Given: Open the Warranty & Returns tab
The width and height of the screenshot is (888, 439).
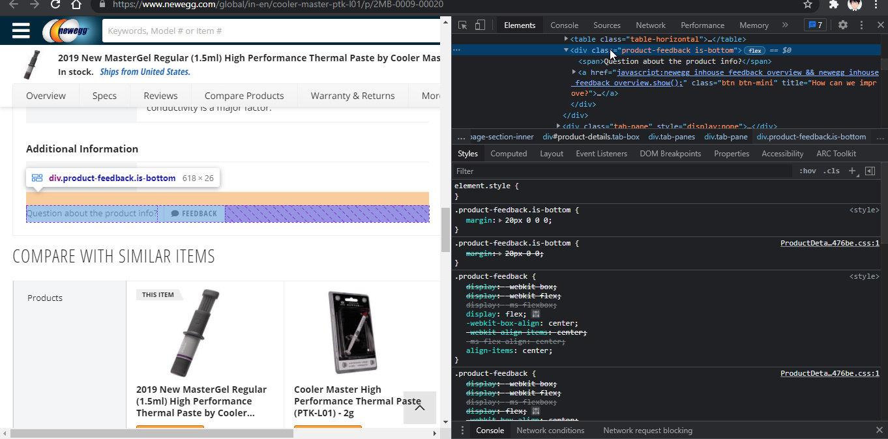Looking at the screenshot, I should click(353, 96).
